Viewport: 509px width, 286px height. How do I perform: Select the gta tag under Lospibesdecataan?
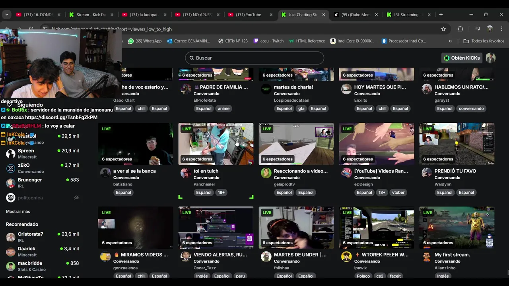click(x=301, y=108)
